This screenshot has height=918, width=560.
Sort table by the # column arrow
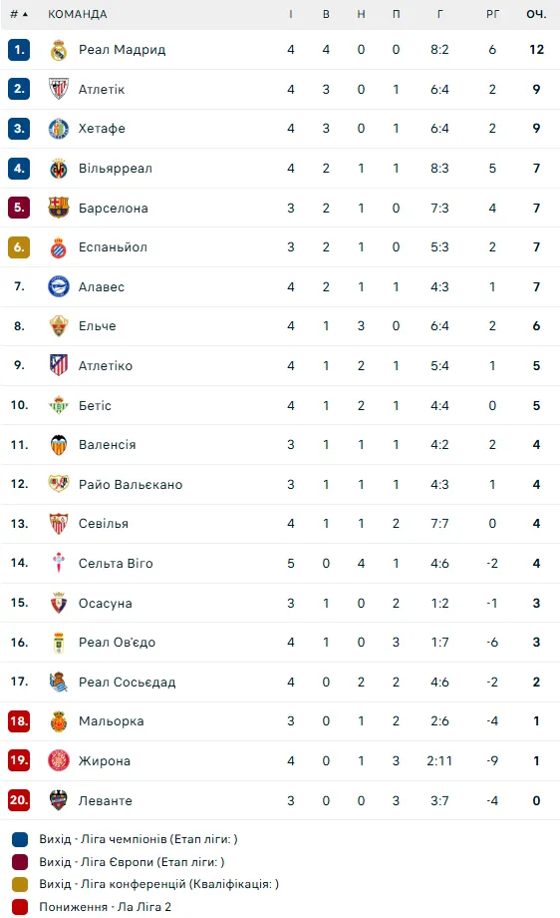(25, 14)
